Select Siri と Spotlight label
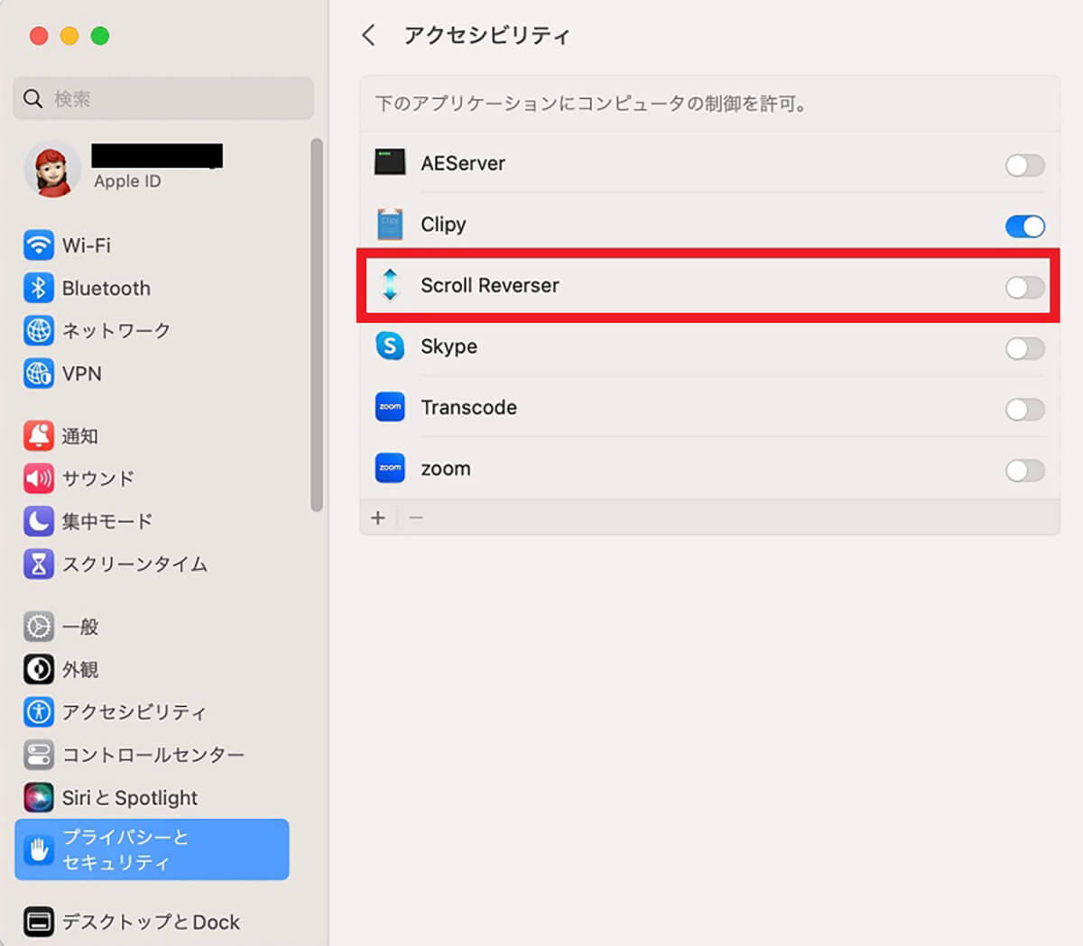The image size is (1083, 946). tap(130, 798)
